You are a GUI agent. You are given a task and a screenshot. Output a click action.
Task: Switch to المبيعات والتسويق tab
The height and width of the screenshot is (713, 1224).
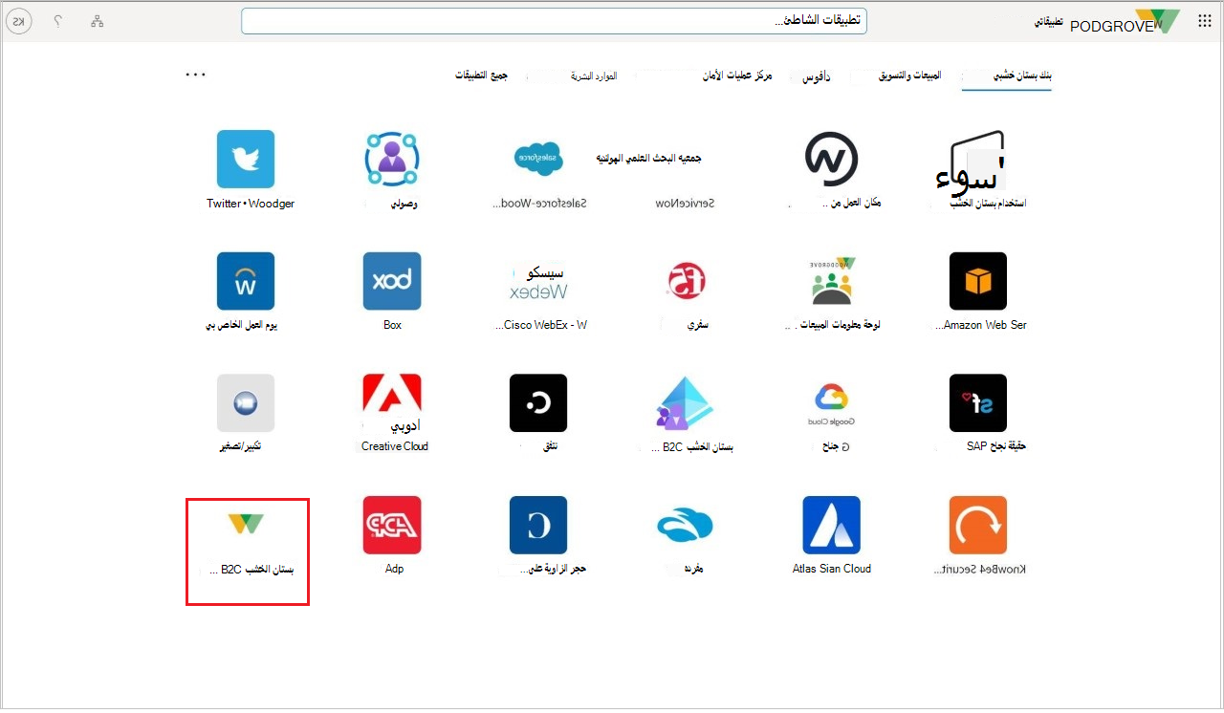pos(909,76)
